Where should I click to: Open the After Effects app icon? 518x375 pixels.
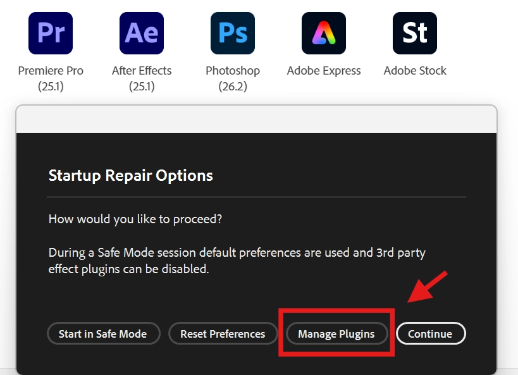tap(142, 33)
